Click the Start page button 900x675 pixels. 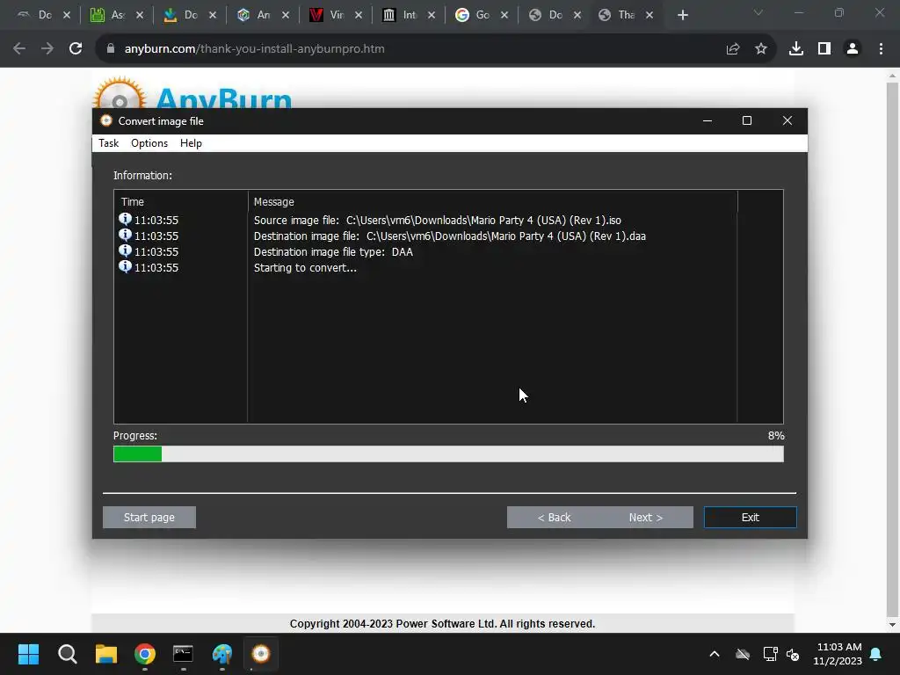tap(149, 517)
